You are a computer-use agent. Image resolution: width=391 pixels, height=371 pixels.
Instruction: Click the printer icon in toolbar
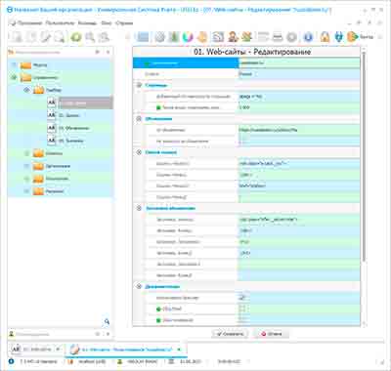click(x=278, y=37)
